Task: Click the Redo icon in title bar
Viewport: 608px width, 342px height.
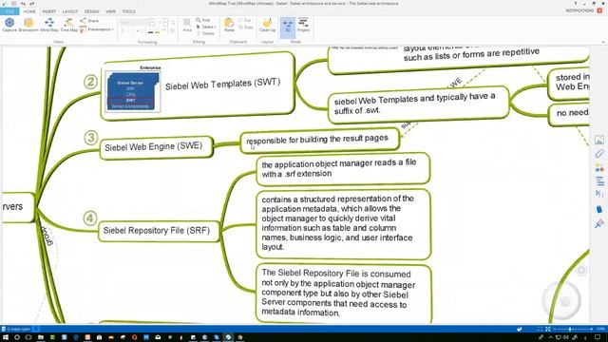Action: point(32,4)
